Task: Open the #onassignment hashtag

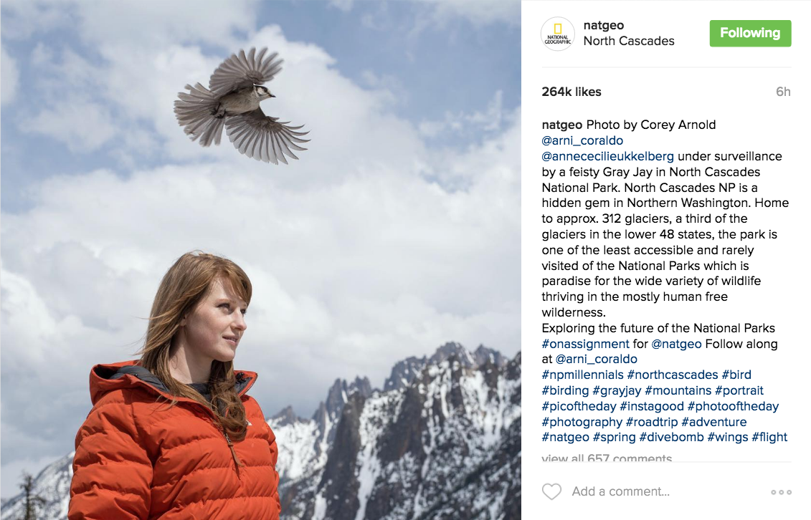Action: pyautogui.click(x=586, y=344)
